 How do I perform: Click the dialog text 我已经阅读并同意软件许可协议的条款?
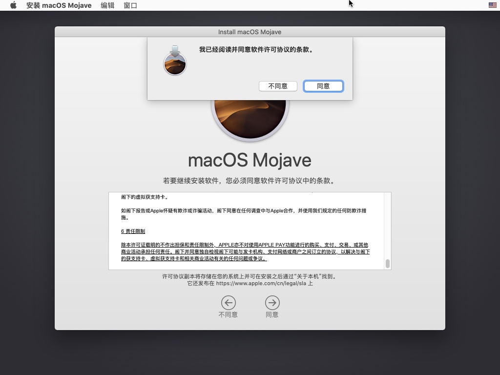tap(256, 49)
